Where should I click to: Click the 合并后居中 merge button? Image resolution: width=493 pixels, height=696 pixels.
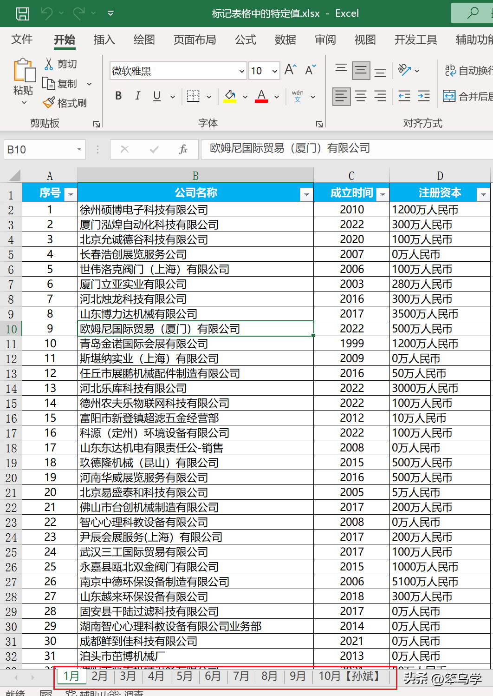tap(468, 96)
